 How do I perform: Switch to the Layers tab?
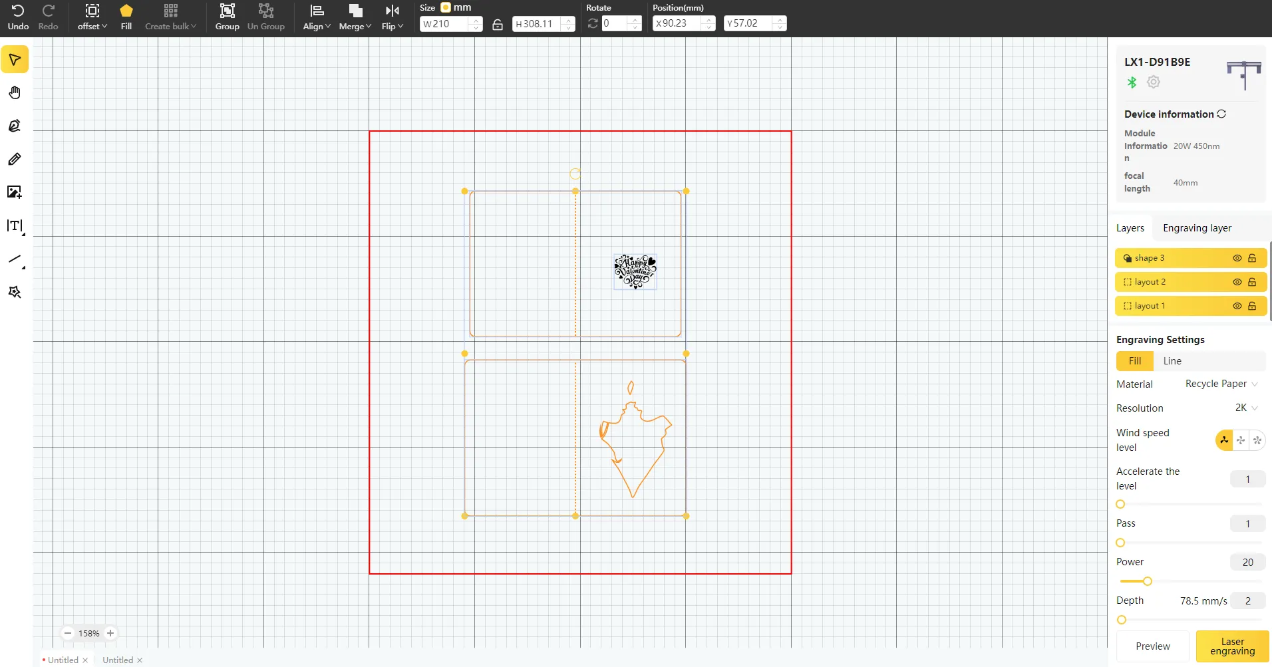pos(1130,228)
